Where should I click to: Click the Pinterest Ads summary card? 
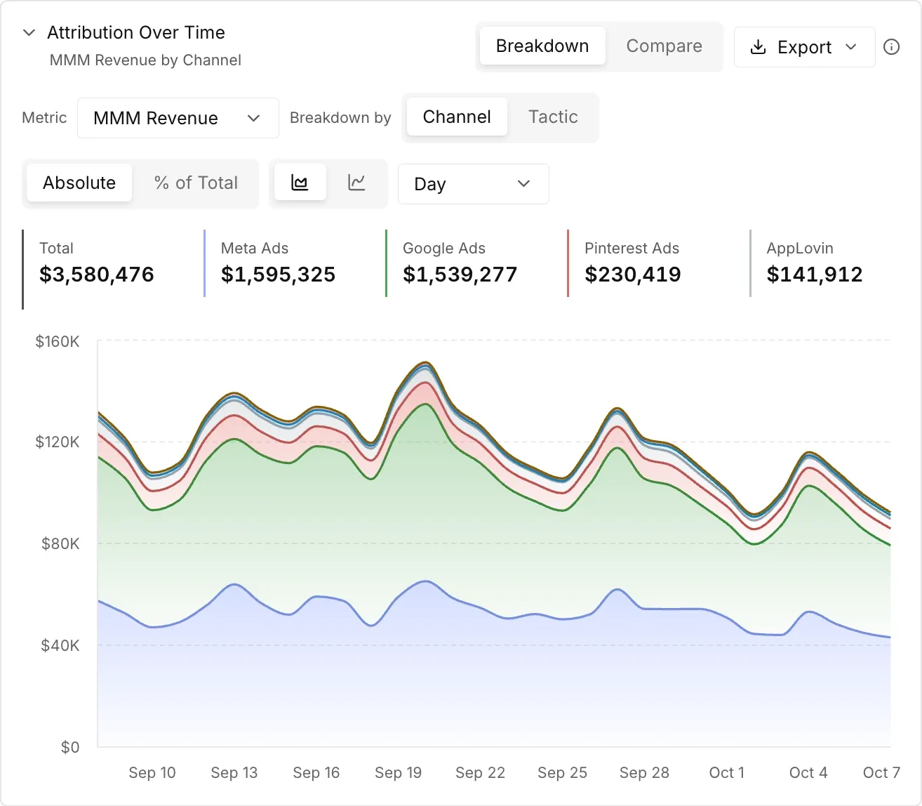[651, 263]
